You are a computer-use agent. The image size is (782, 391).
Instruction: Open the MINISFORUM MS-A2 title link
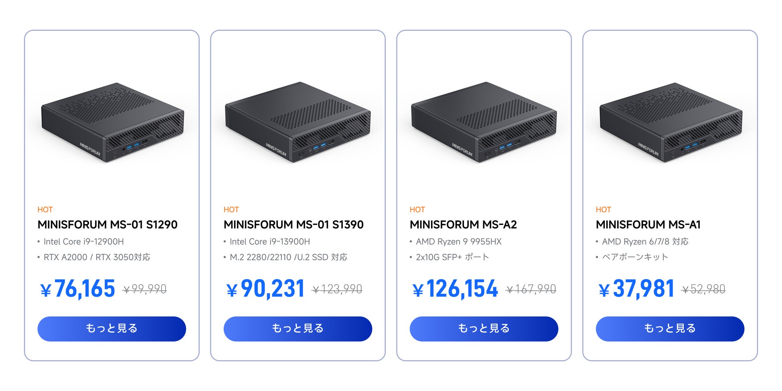(x=463, y=225)
